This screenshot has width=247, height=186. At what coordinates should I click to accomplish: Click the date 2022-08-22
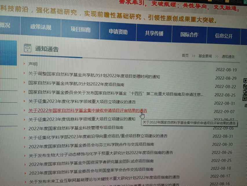click(225, 87)
